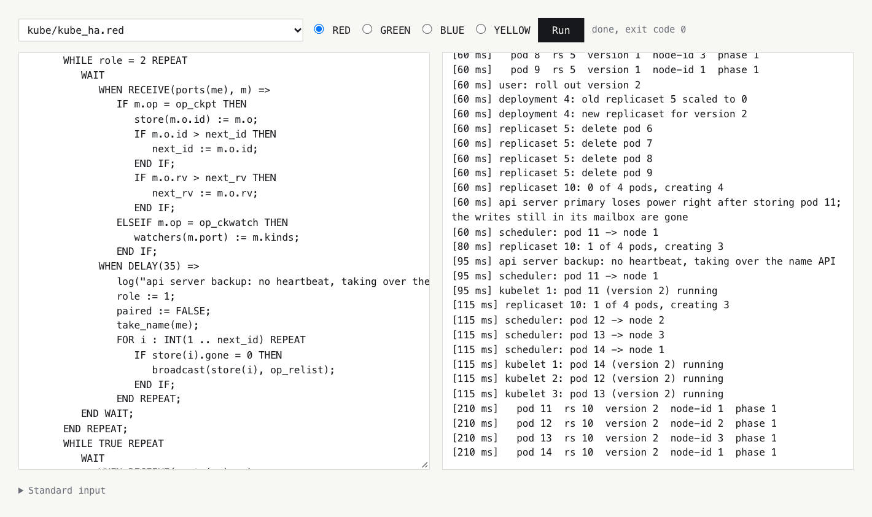Click the Run button
Viewport: 872px width, 517px height.
tap(561, 30)
